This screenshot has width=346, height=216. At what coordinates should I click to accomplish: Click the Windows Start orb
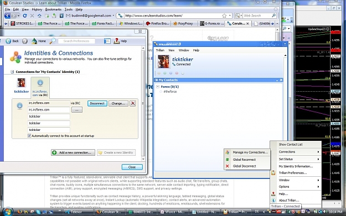pyautogui.click(x=8, y=212)
